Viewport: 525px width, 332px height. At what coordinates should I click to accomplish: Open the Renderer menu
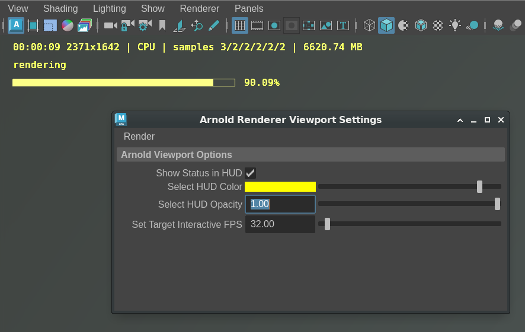(199, 8)
